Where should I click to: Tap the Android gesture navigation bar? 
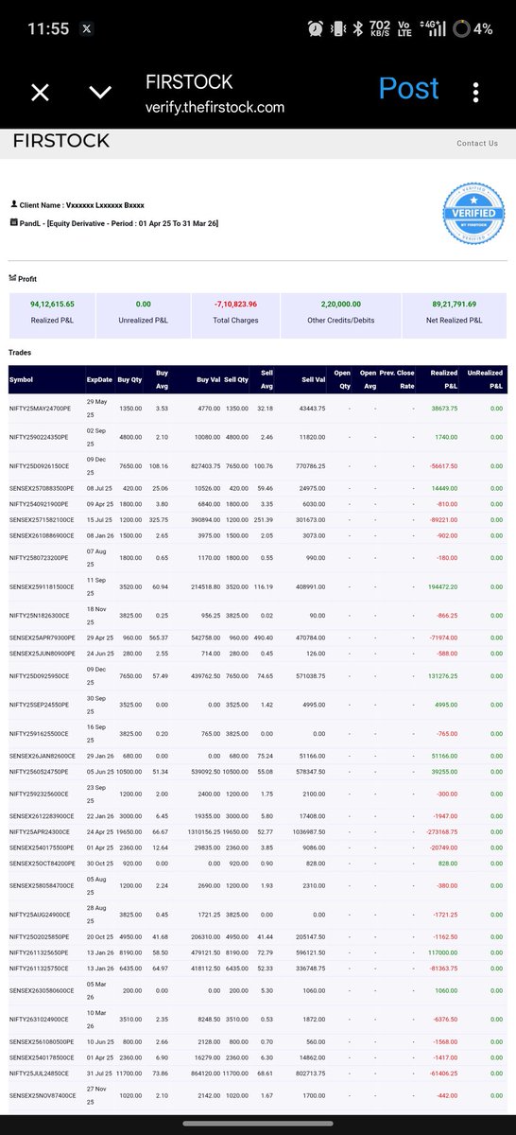(x=257, y=1123)
